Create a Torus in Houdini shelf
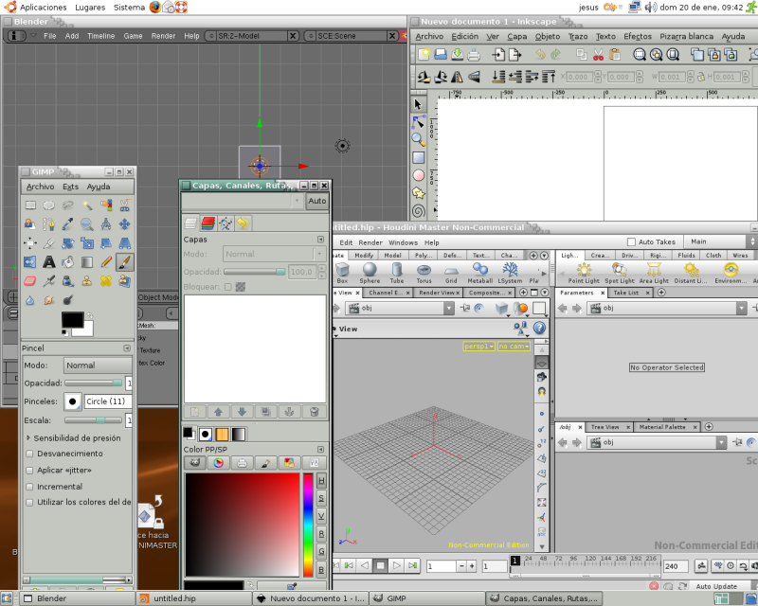 tap(424, 273)
